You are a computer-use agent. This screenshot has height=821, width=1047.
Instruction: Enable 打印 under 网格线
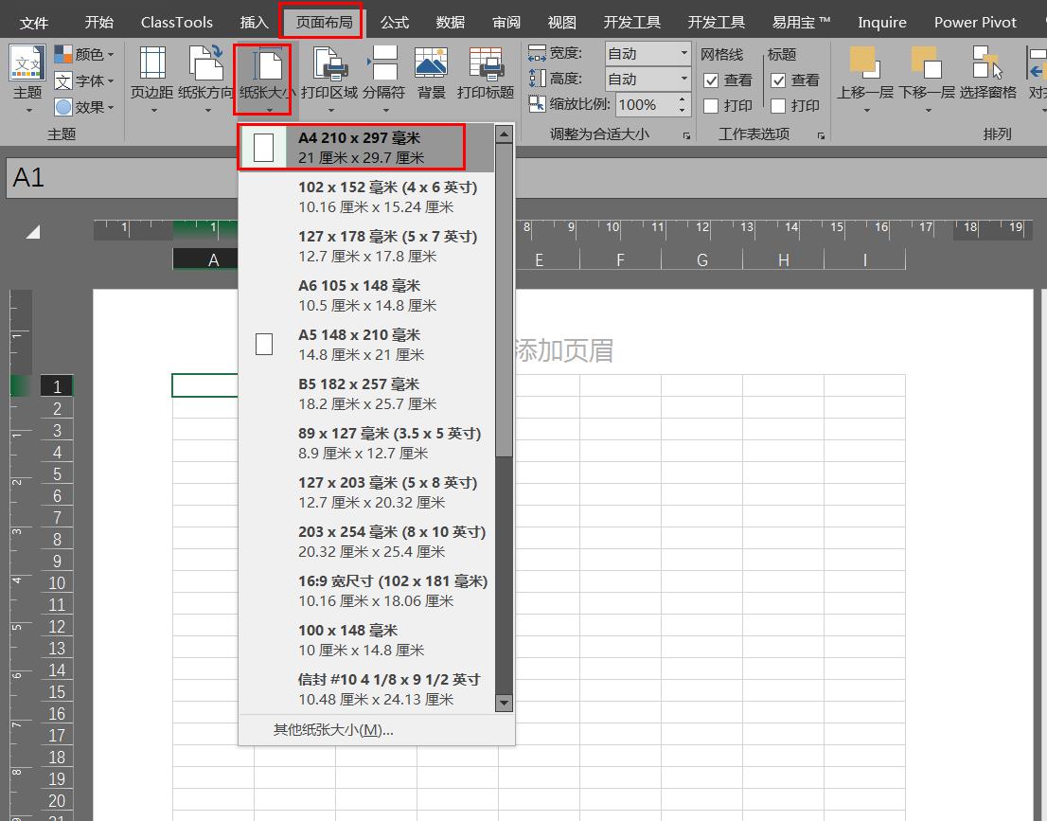(709, 105)
